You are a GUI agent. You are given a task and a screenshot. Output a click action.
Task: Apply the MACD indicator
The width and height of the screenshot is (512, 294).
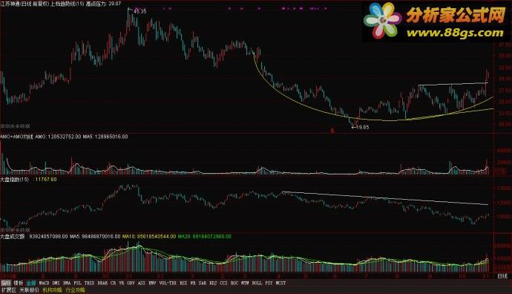coord(44,283)
